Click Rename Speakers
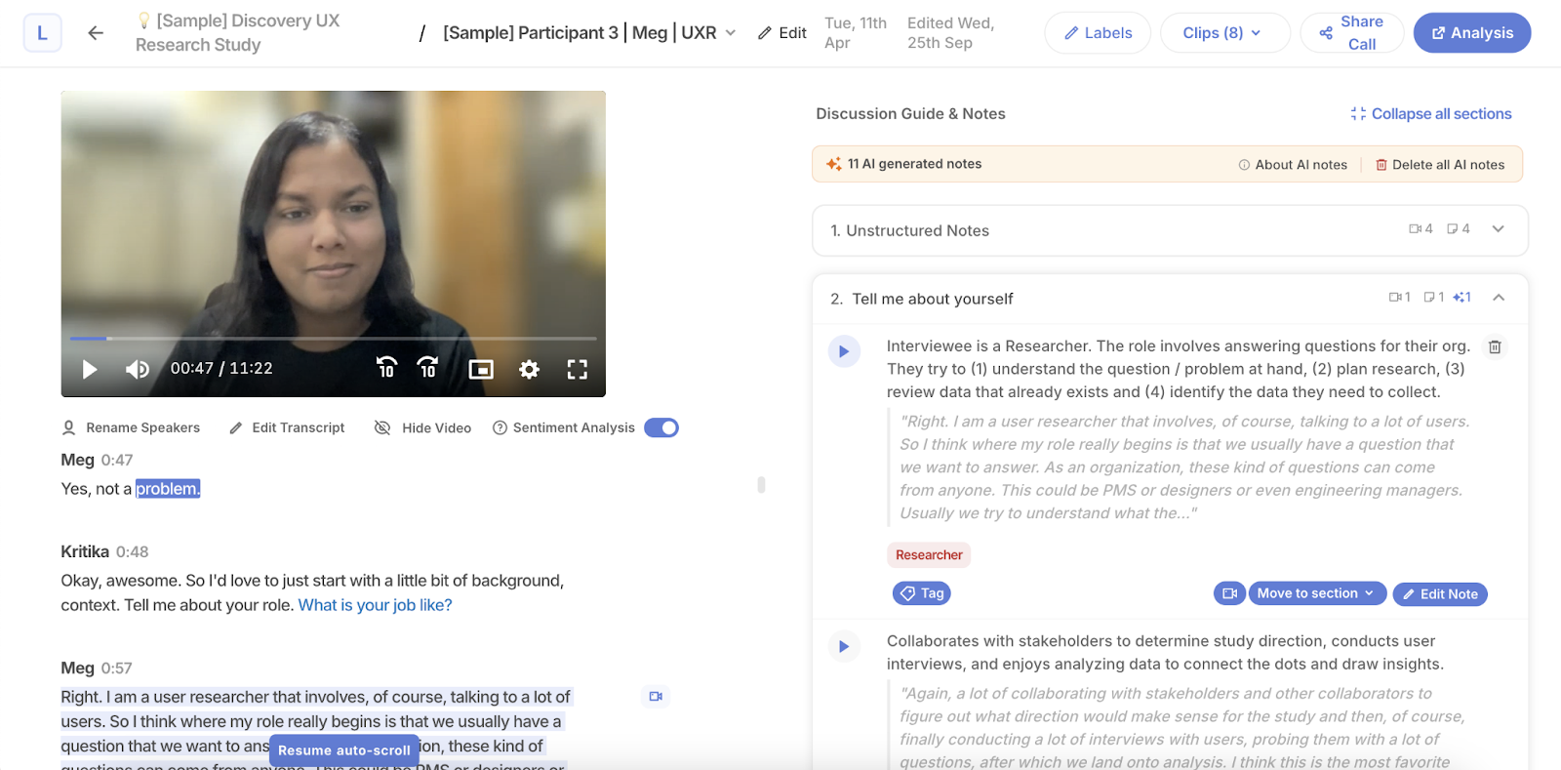The image size is (1561, 770). coord(132,427)
